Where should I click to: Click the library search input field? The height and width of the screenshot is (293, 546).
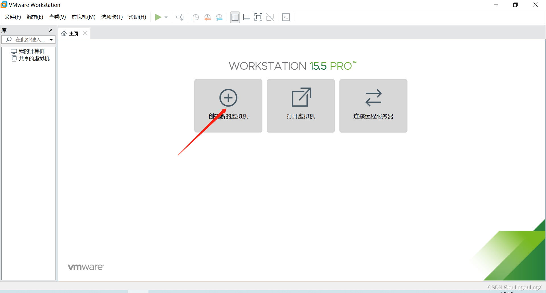click(x=28, y=40)
